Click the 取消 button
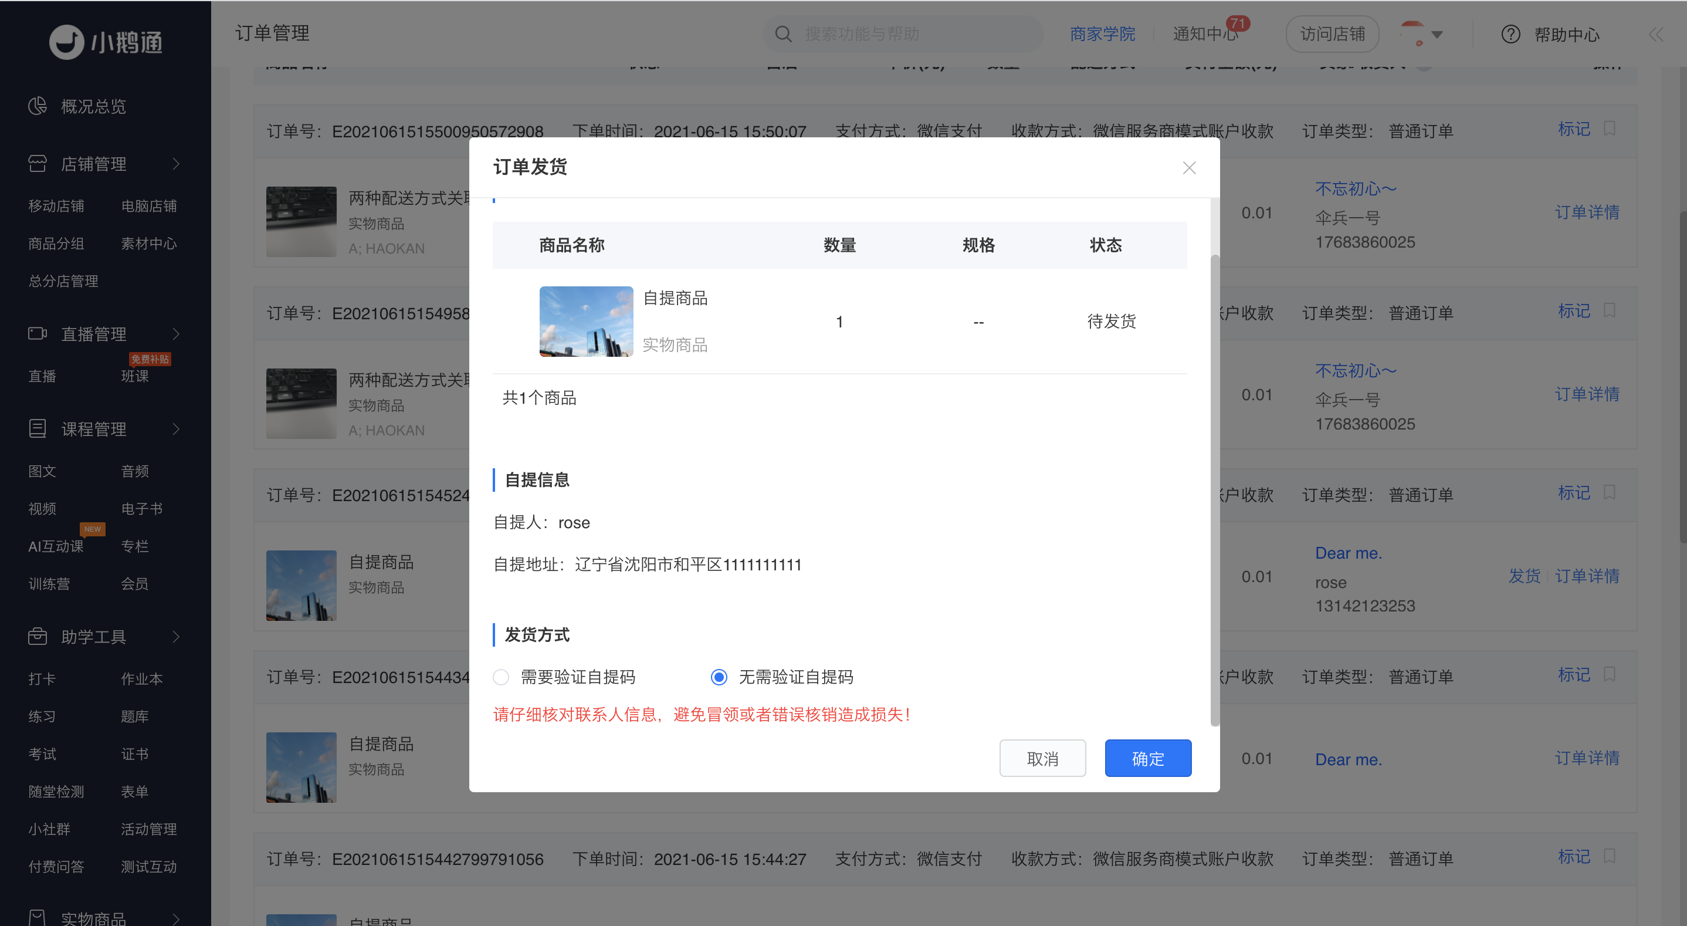This screenshot has width=1687, height=926. 1042,758
